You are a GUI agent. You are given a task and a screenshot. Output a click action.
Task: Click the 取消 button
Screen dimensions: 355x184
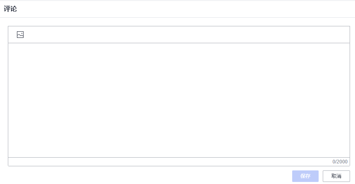click(336, 176)
